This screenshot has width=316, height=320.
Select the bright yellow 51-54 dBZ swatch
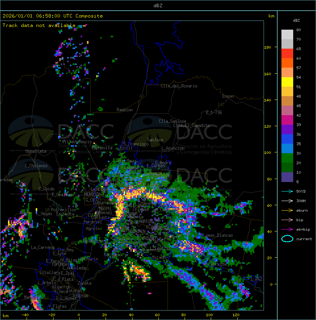287,82
